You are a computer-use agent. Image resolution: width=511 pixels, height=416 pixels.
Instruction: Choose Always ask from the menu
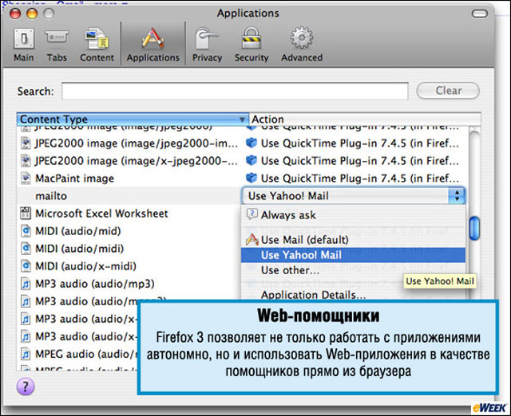coord(353,215)
